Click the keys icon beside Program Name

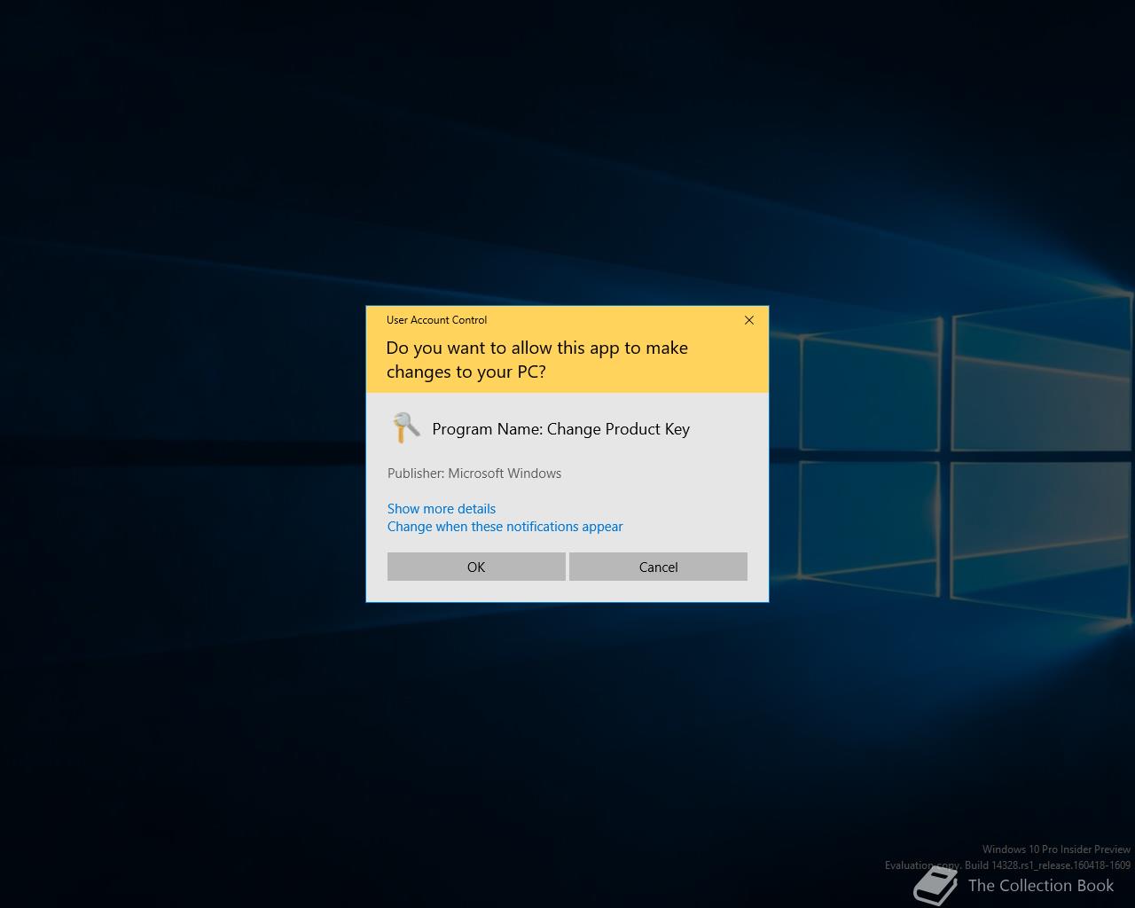pyautogui.click(x=405, y=427)
